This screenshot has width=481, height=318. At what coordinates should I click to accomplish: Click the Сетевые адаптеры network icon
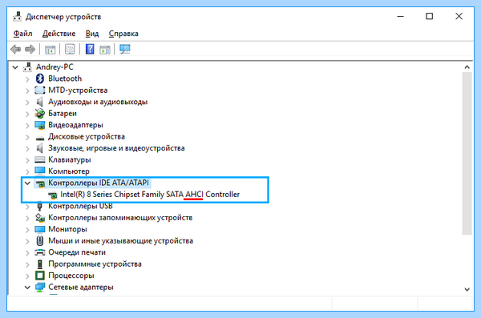tap(40, 288)
